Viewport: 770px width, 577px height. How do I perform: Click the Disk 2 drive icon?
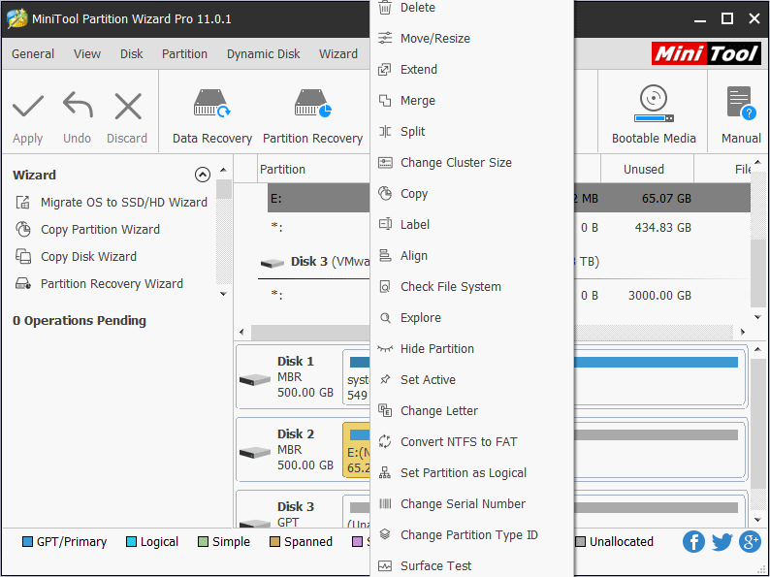point(255,452)
